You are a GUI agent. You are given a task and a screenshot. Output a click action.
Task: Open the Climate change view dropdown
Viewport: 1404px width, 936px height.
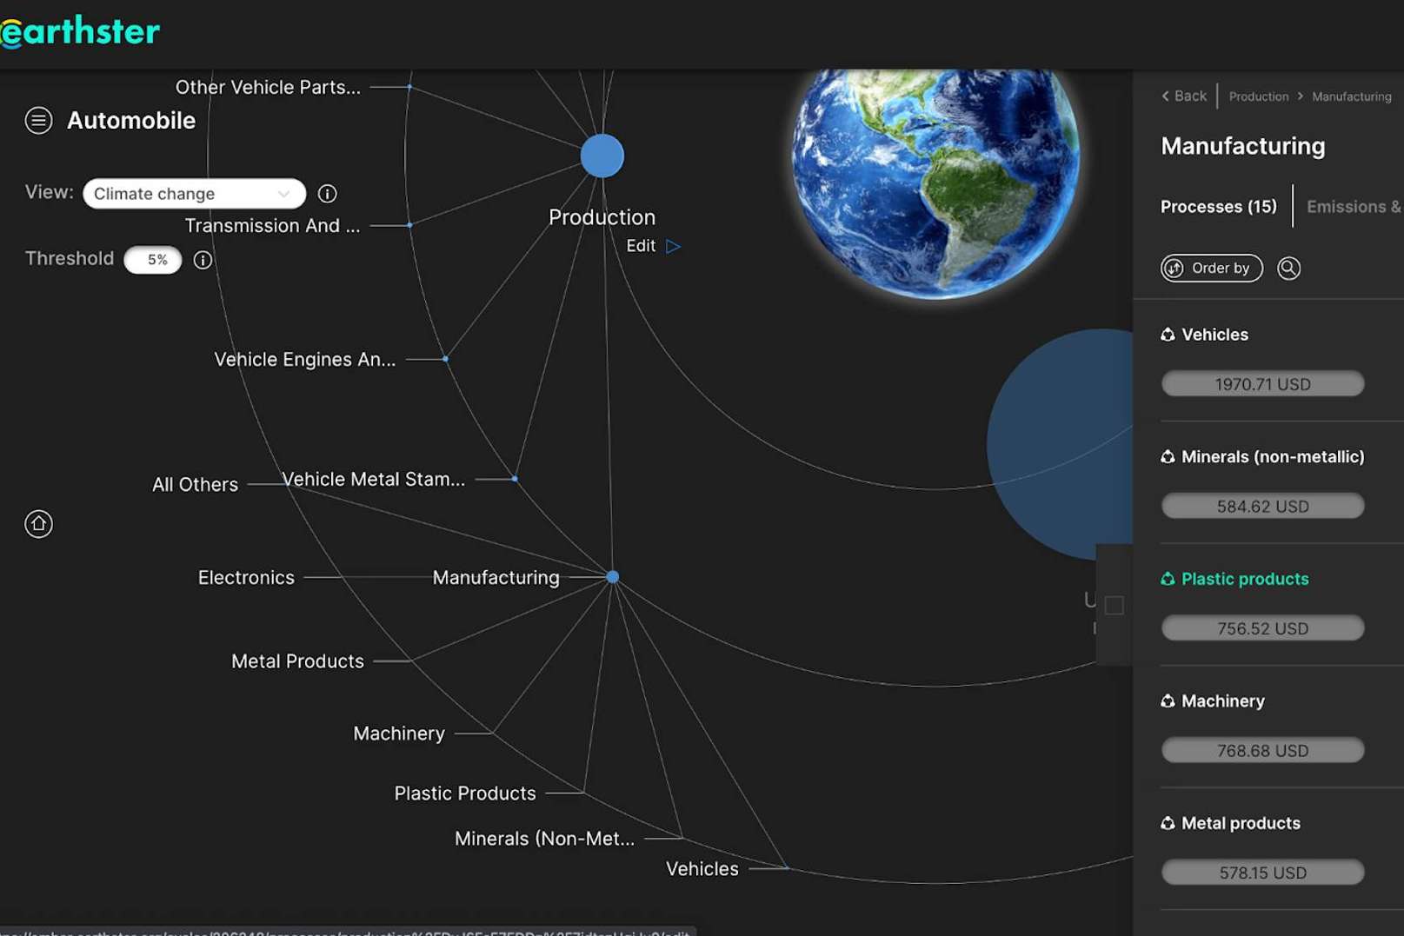pyautogui.click(x=194, y=194)
